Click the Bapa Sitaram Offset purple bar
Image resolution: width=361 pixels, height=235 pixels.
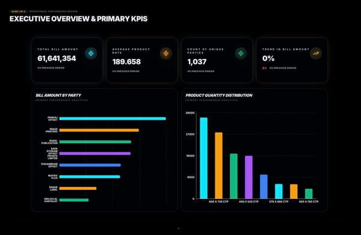95,154
